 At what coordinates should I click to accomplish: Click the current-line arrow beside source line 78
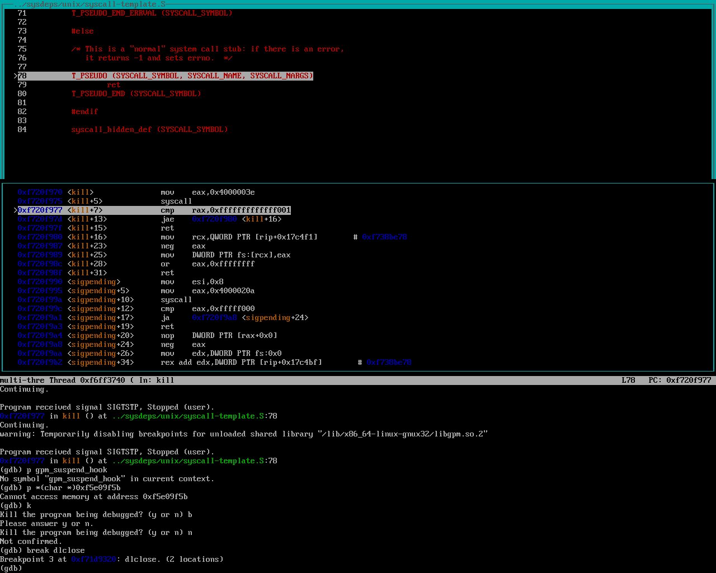[x=15, y=76]
